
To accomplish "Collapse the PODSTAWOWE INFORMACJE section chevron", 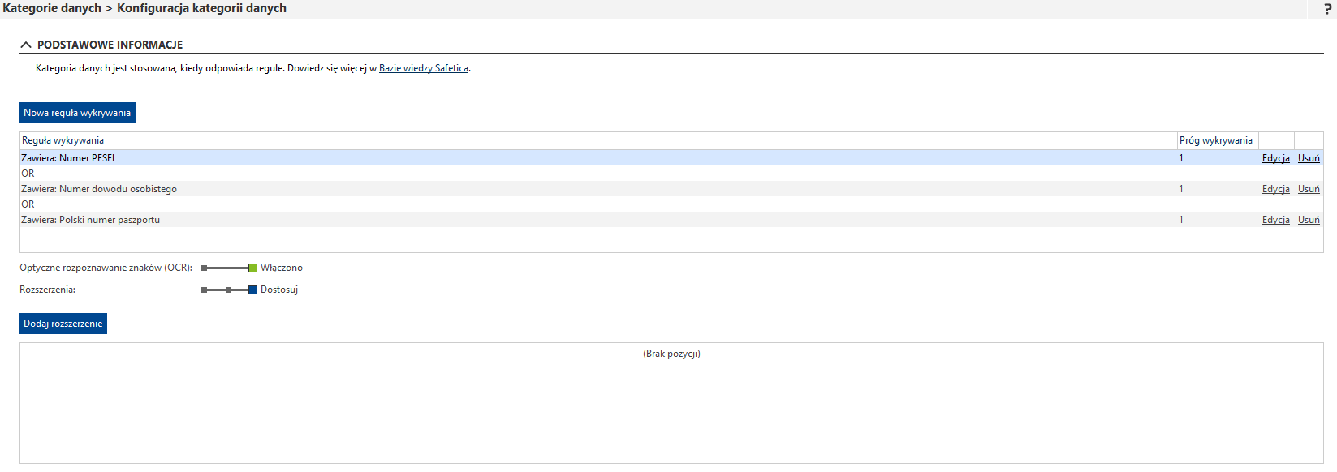I will click(x=26, y=45).
